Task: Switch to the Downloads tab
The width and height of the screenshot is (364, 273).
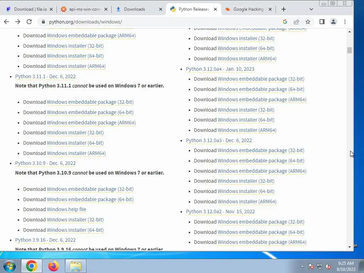Action: tap(134, 9)
